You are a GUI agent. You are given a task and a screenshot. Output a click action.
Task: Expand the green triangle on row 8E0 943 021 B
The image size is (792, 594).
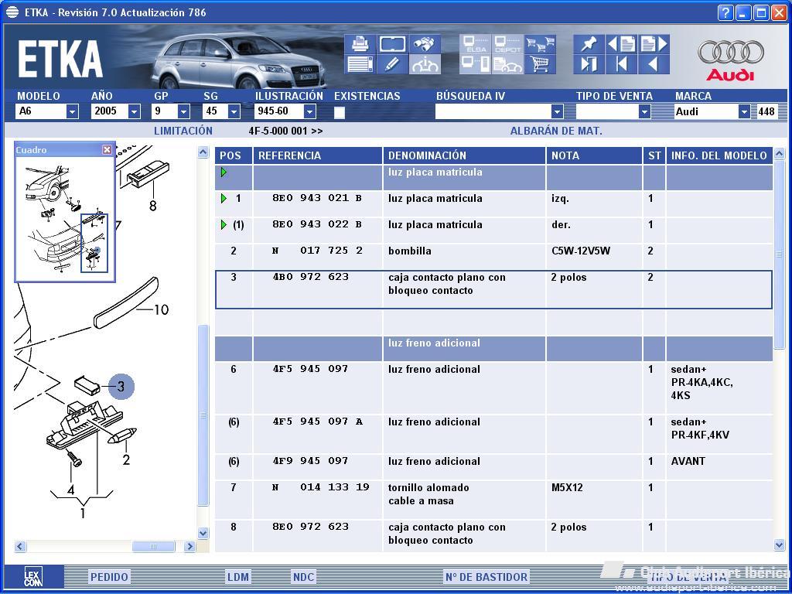[x=224, y=199]
